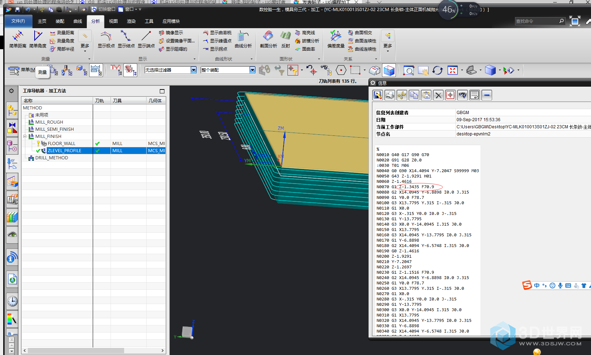This screenshot has height=355, width=591.
Task: Click Measure Angle (测量角度)
Action: click(62, 41)
